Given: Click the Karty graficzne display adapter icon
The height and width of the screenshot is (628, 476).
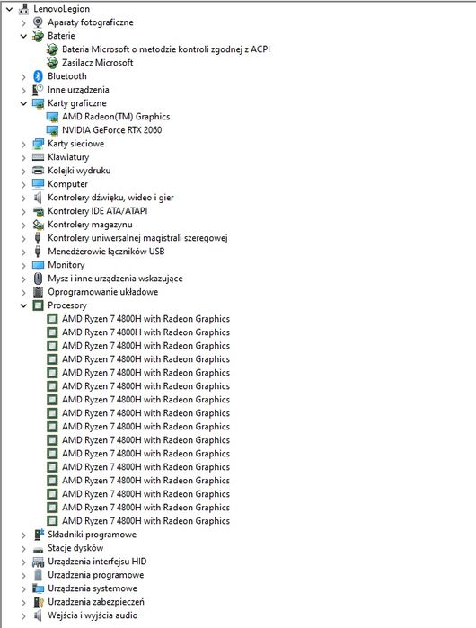Looking at the screenshot, I should (x=38, y=103).
